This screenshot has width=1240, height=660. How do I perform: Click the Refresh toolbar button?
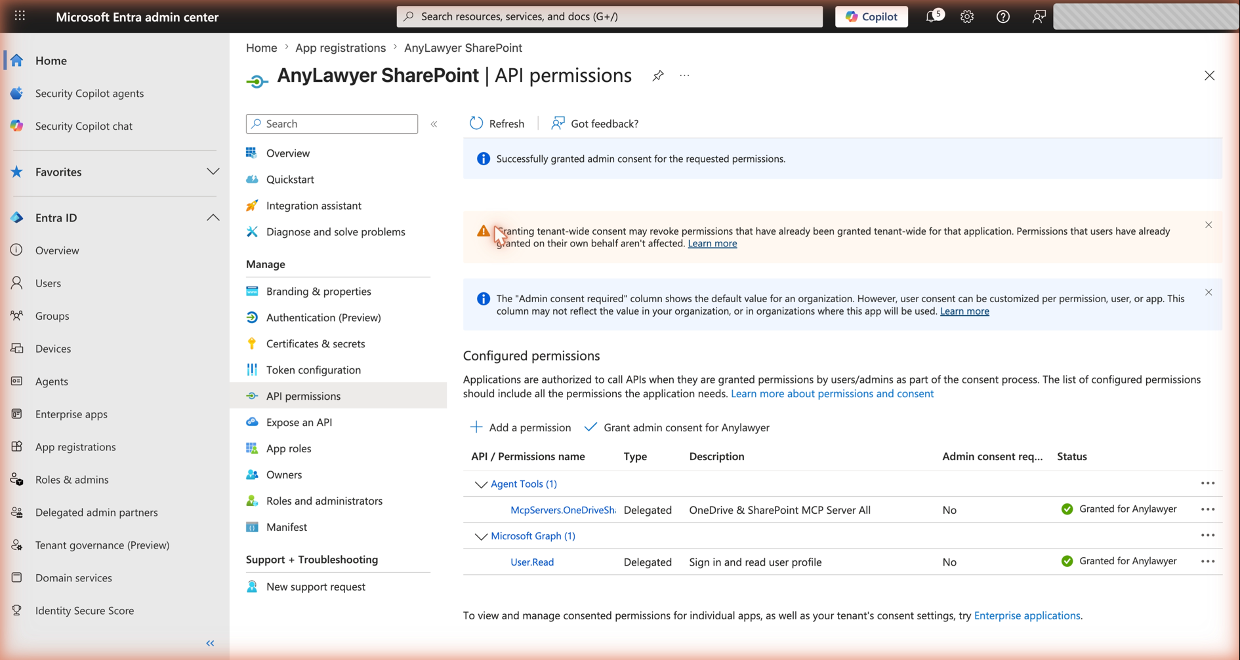(497, 123)
